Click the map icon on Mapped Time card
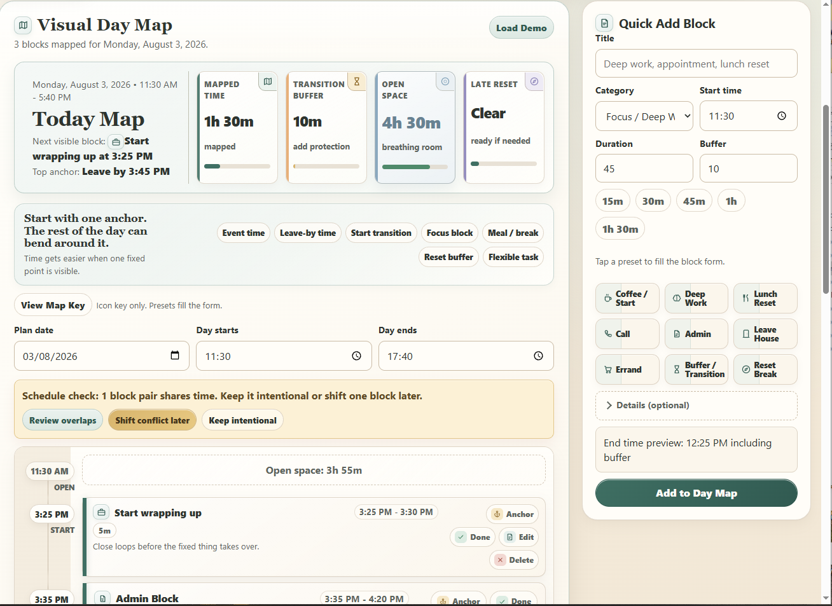832x606 pixels. 268,81
